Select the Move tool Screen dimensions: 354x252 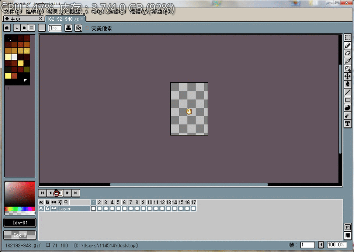(x=348, y=76)
